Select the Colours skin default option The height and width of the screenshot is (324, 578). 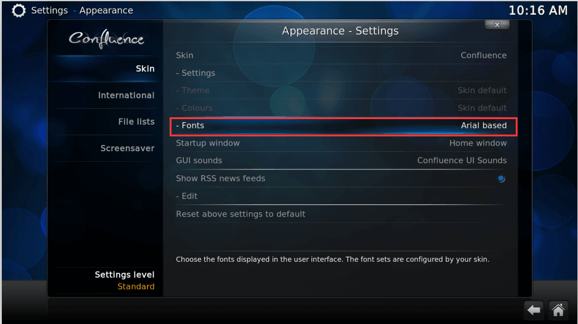coord(341,108)
